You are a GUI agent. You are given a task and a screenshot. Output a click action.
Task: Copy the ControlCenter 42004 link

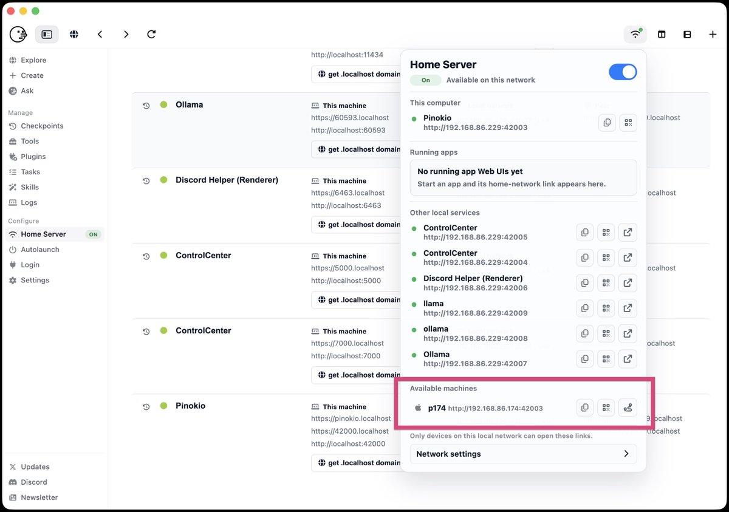click(585, 258)
